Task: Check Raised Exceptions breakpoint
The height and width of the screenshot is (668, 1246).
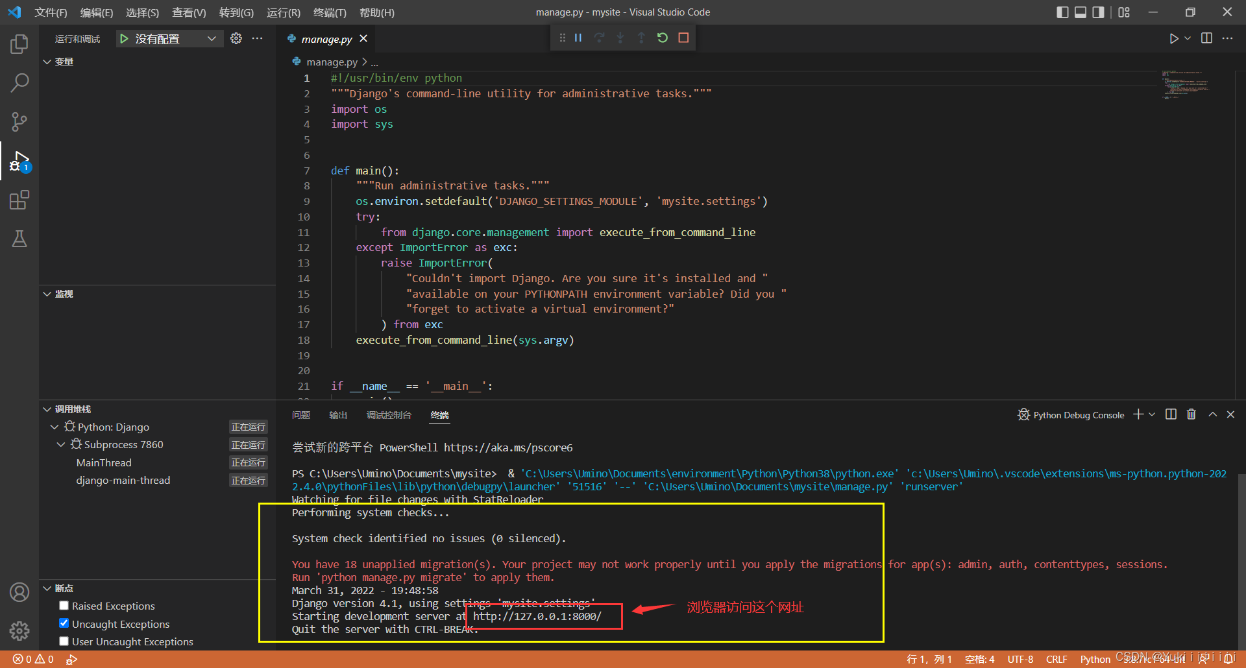Action: [x=64, y=606]
